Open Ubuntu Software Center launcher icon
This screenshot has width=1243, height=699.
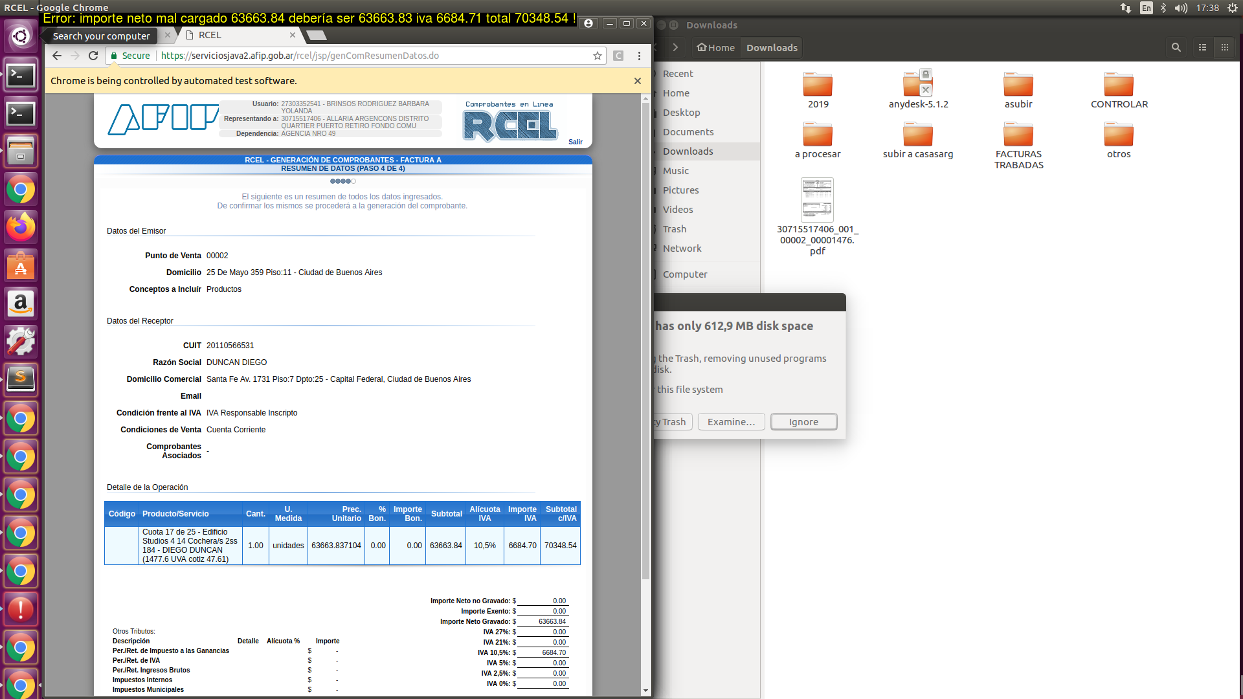21,265
